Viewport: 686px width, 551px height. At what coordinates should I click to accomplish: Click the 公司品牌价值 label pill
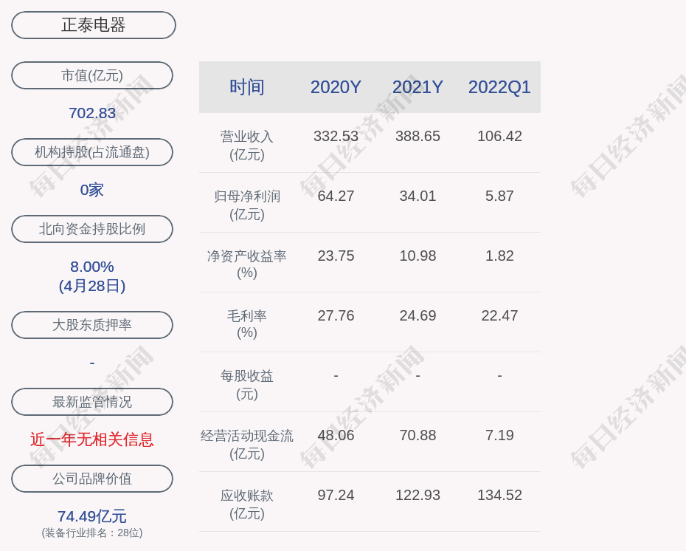[92, 479]
